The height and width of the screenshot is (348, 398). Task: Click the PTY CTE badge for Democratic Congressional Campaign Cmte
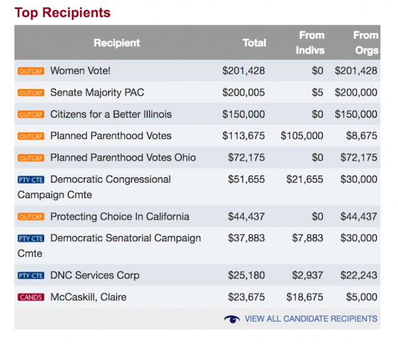point(30,180)
